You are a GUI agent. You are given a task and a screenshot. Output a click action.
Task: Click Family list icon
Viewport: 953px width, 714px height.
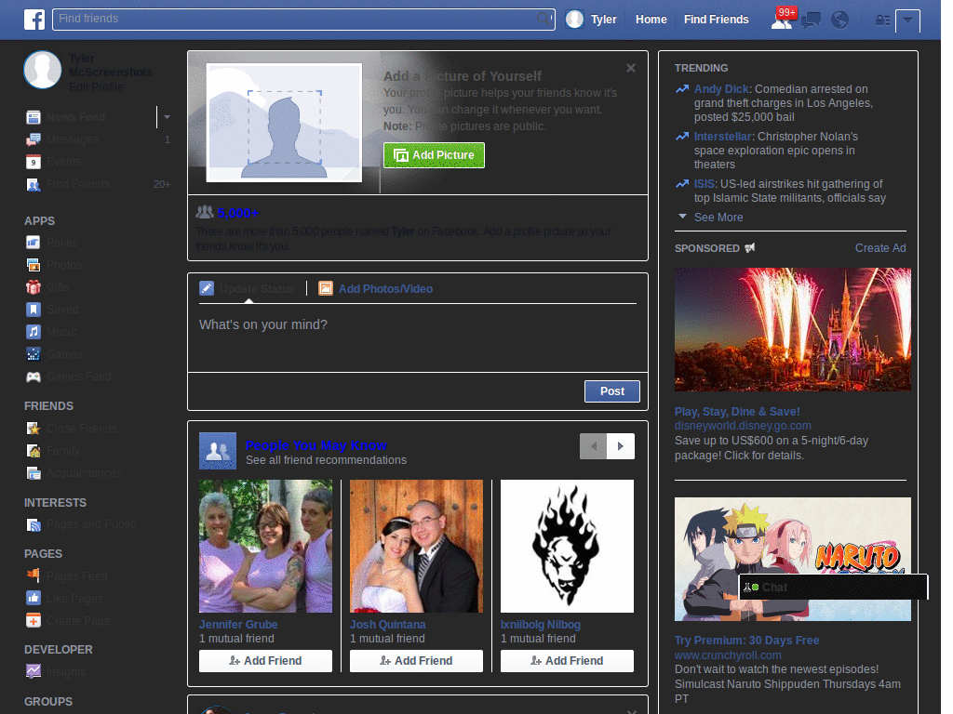click(x=34, y=451)
